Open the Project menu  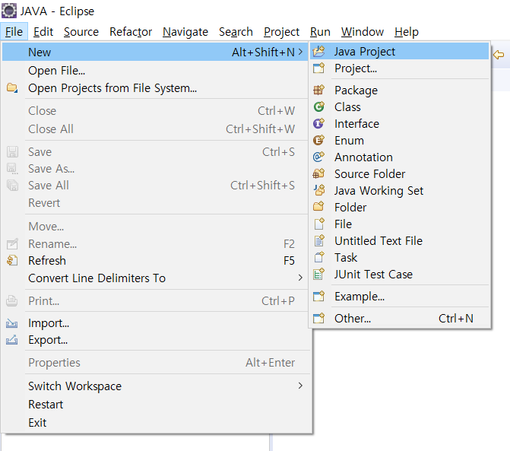coord(282,32)
